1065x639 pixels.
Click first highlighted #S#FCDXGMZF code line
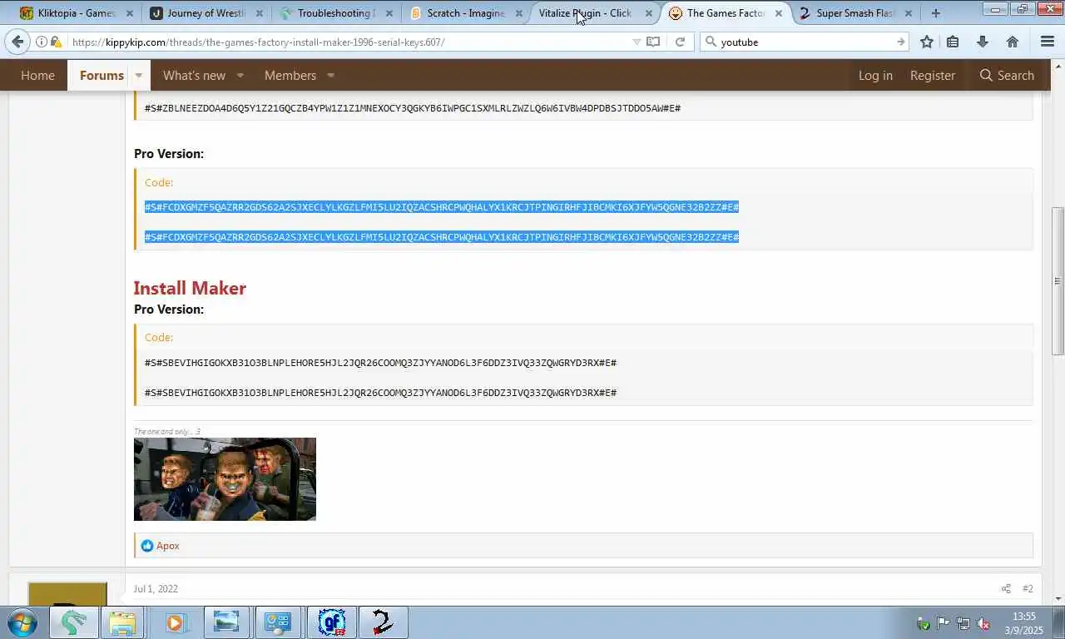click(x=442, y=207)
